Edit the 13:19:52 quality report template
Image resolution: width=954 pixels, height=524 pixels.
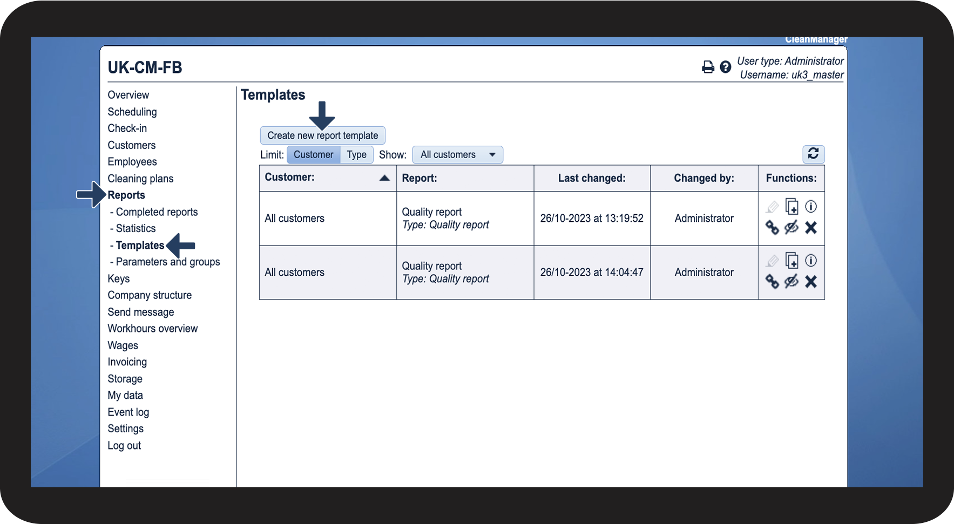(772, 207)
